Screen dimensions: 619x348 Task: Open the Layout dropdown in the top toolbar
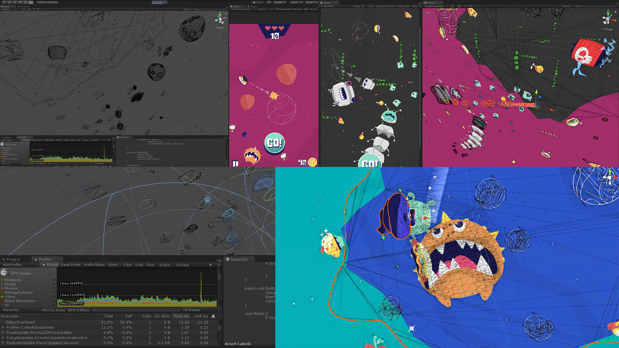pos(311,2)
